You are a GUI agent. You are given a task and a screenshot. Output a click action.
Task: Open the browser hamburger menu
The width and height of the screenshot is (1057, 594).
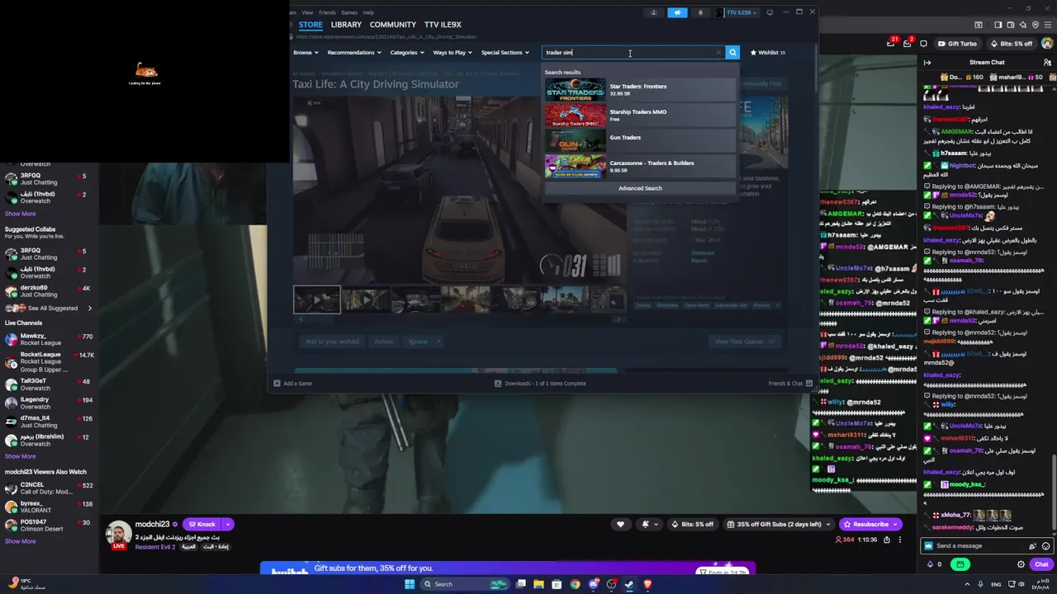coord(1046,25)
